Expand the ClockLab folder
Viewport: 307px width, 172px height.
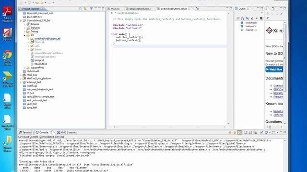[x=28, y=43]
